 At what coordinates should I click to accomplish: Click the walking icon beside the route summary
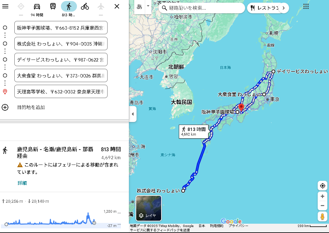(x=5, y=150)
